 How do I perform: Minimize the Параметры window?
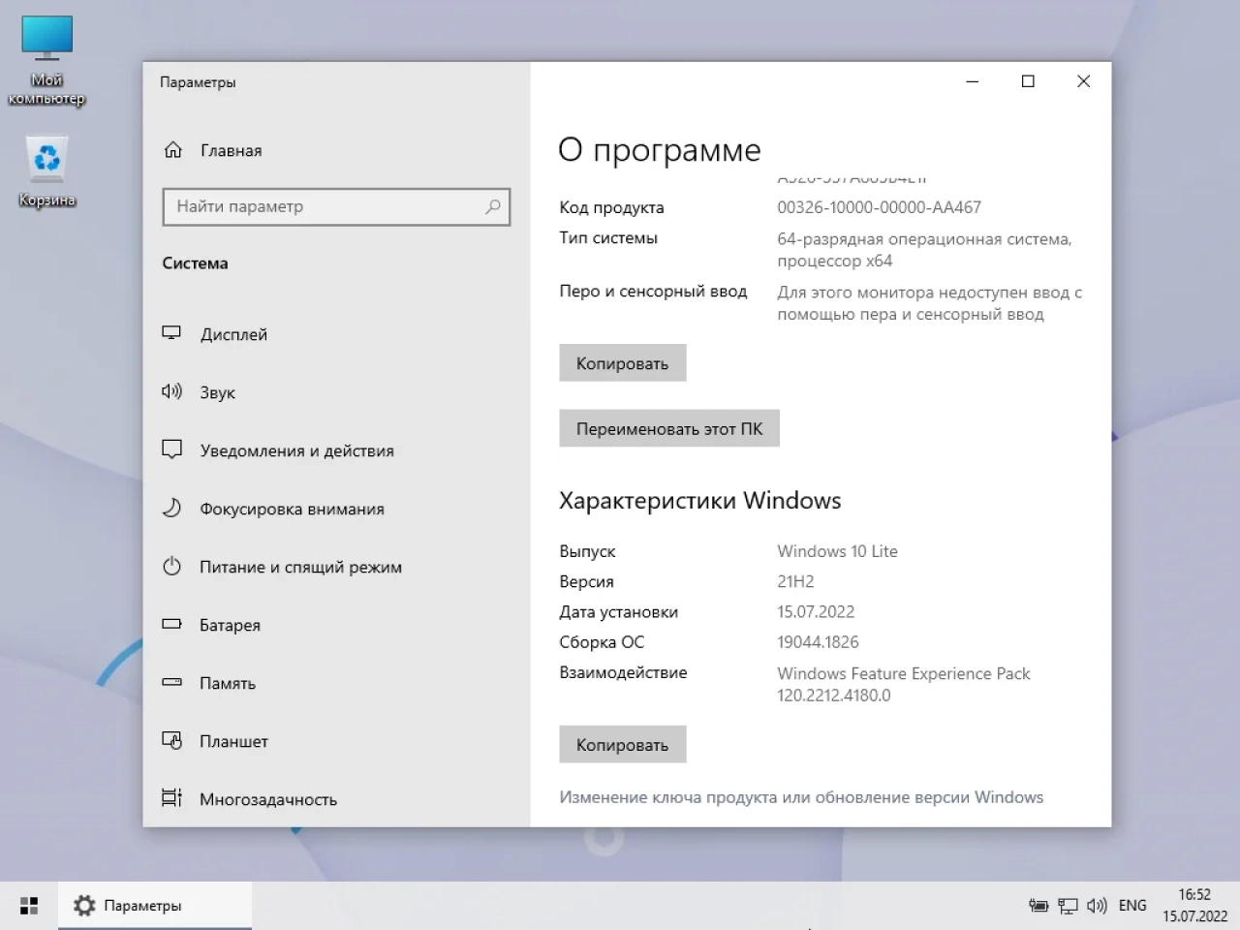pos(973,81)
